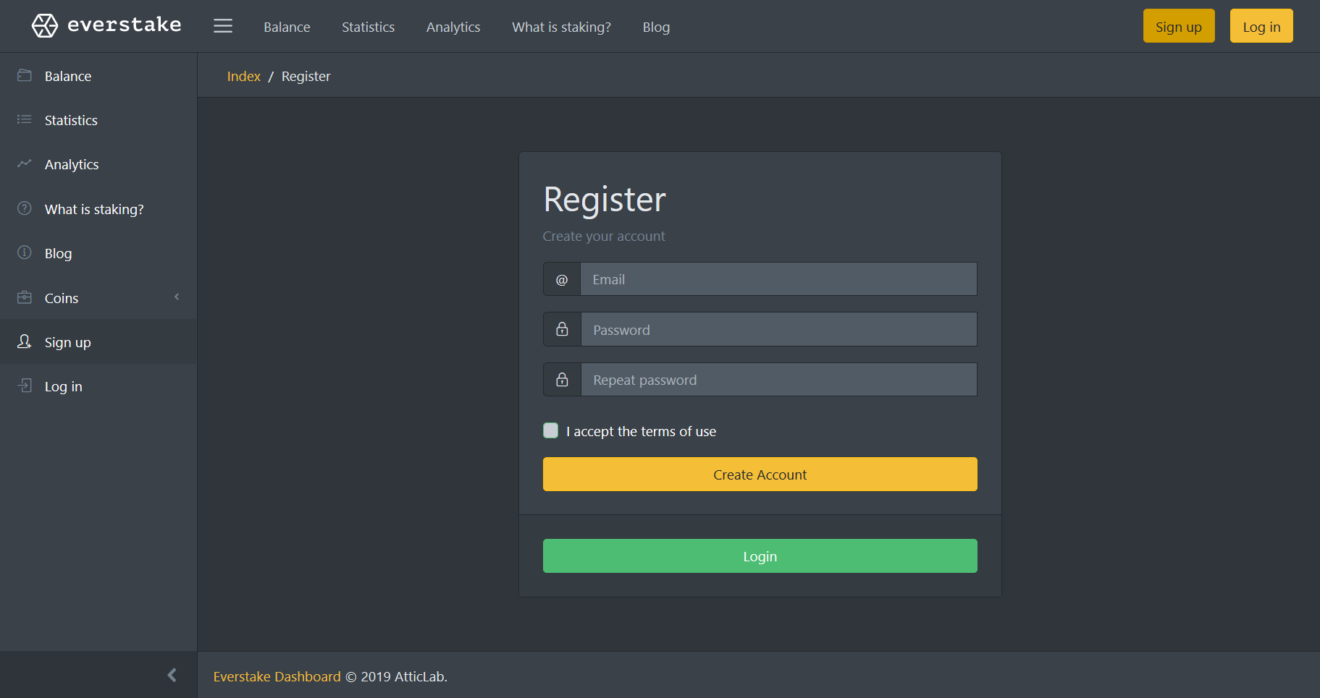Click the question mark icon for staking
Viewport: 1320px width, 698px height.
(x=25, y=208)
